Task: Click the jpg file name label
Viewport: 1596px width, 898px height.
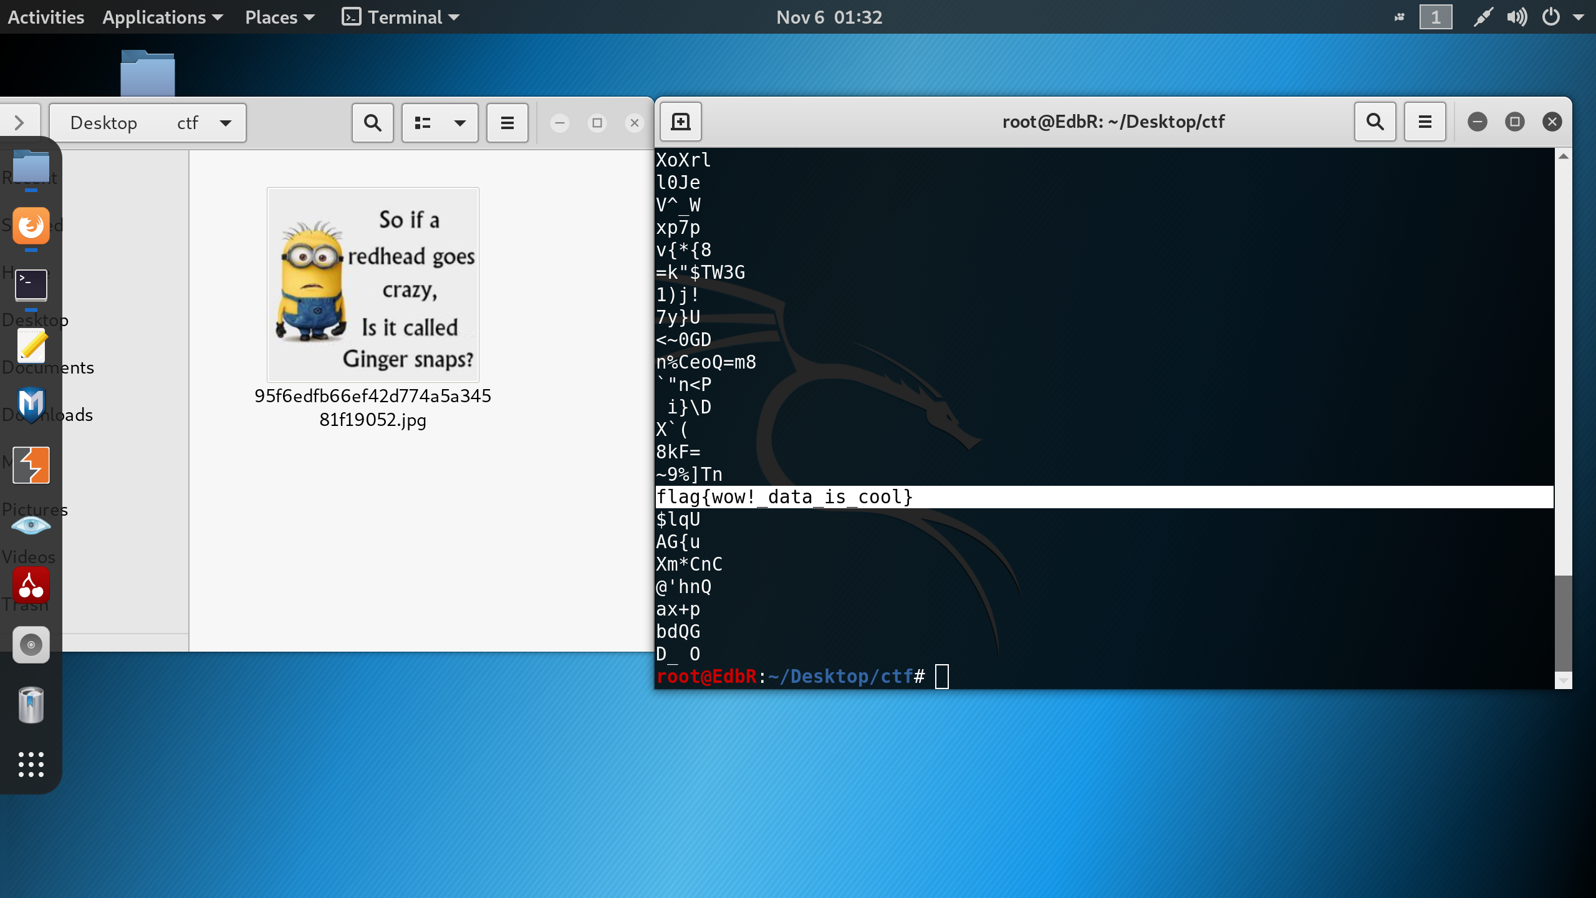Action: pyautogui.click(x=373, y=408)
